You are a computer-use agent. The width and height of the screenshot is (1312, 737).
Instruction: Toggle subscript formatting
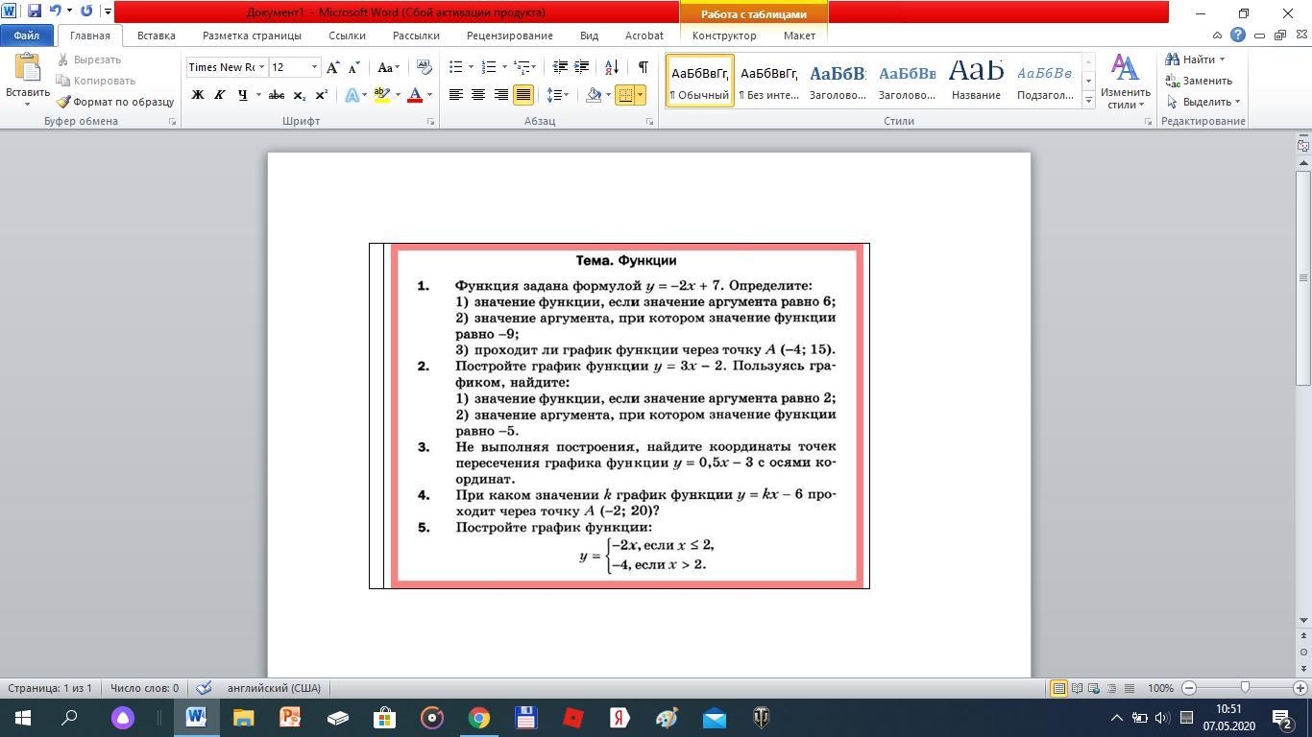pos(299,95)
